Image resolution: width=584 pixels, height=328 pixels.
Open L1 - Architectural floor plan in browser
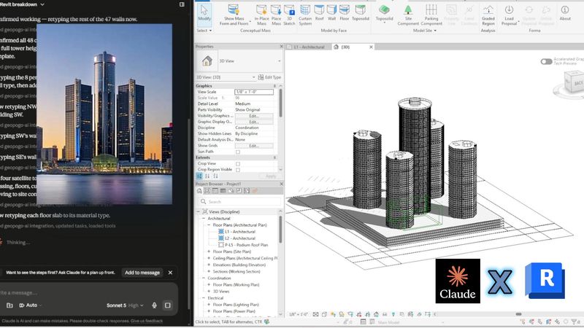pos(240,232)
